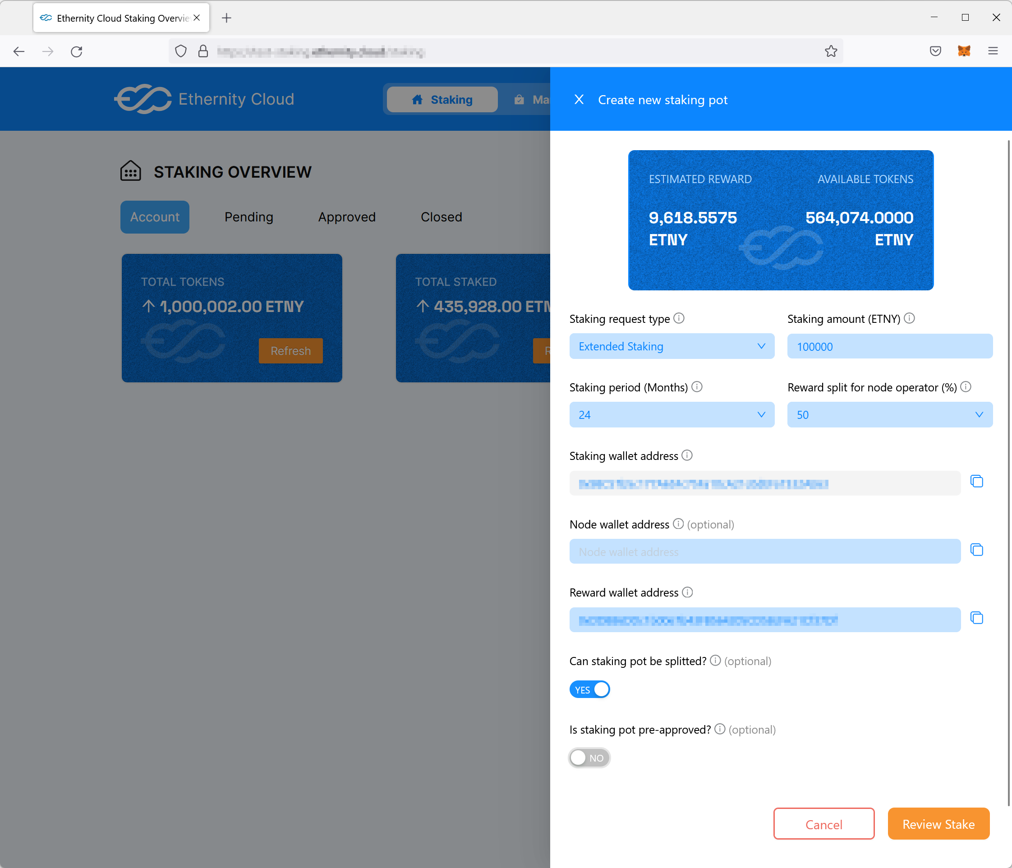Bookmark this page with the star
Viewport: 1012px width, 868px height.
(x=831, y=51)
